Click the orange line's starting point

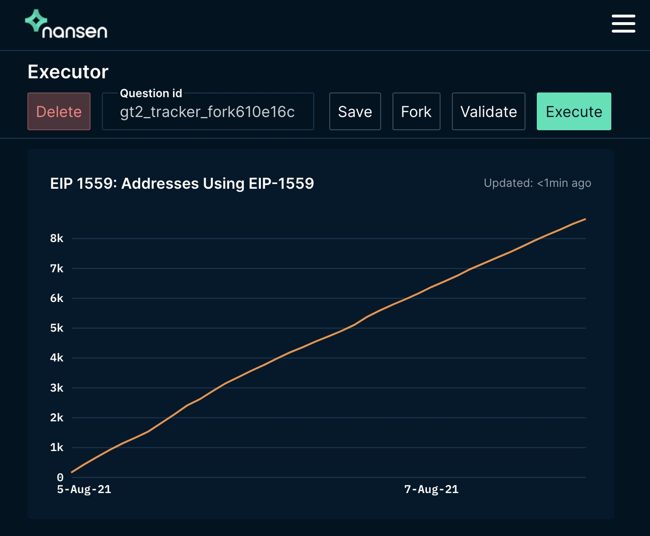click(x=72, y=472)
